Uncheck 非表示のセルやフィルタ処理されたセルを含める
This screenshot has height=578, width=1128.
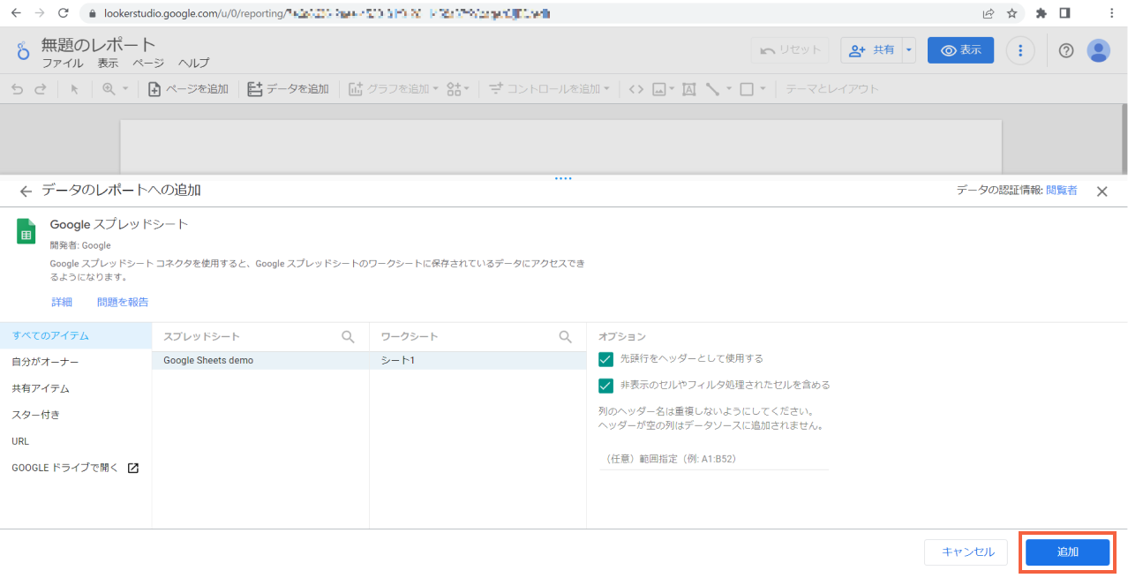(605, 386)
